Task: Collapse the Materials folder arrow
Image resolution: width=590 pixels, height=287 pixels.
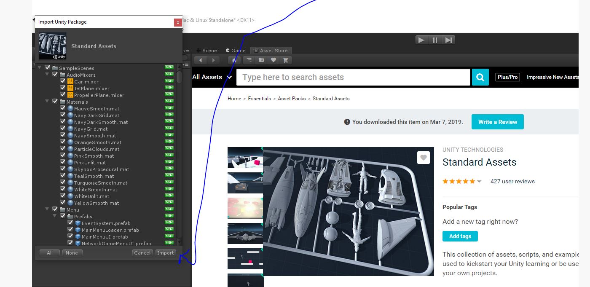Action: point(47,102)
